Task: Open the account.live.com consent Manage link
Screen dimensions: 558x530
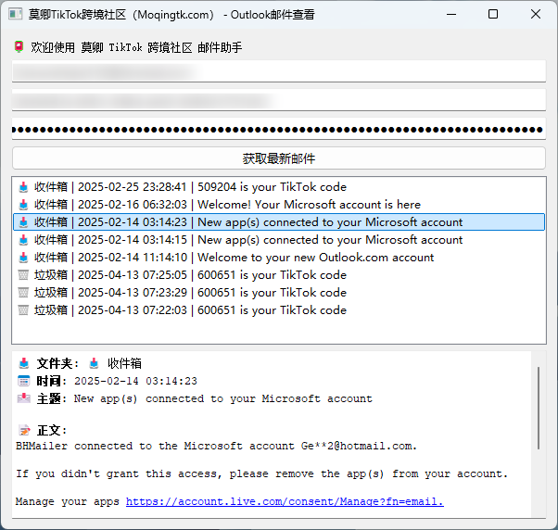Action: [x=285, y=501]
